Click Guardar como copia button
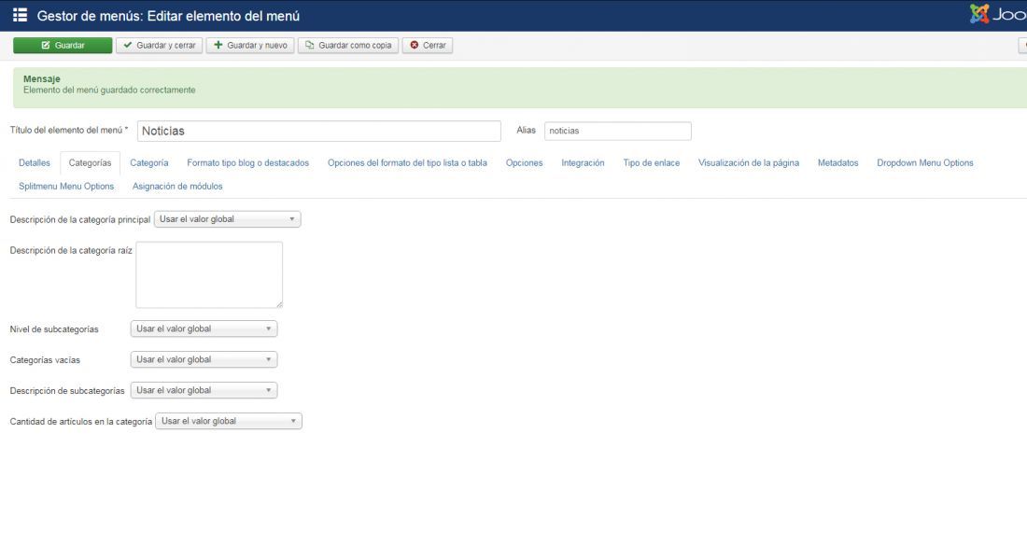The height and width of the screenshot is (545, 1027). [348, 45]
